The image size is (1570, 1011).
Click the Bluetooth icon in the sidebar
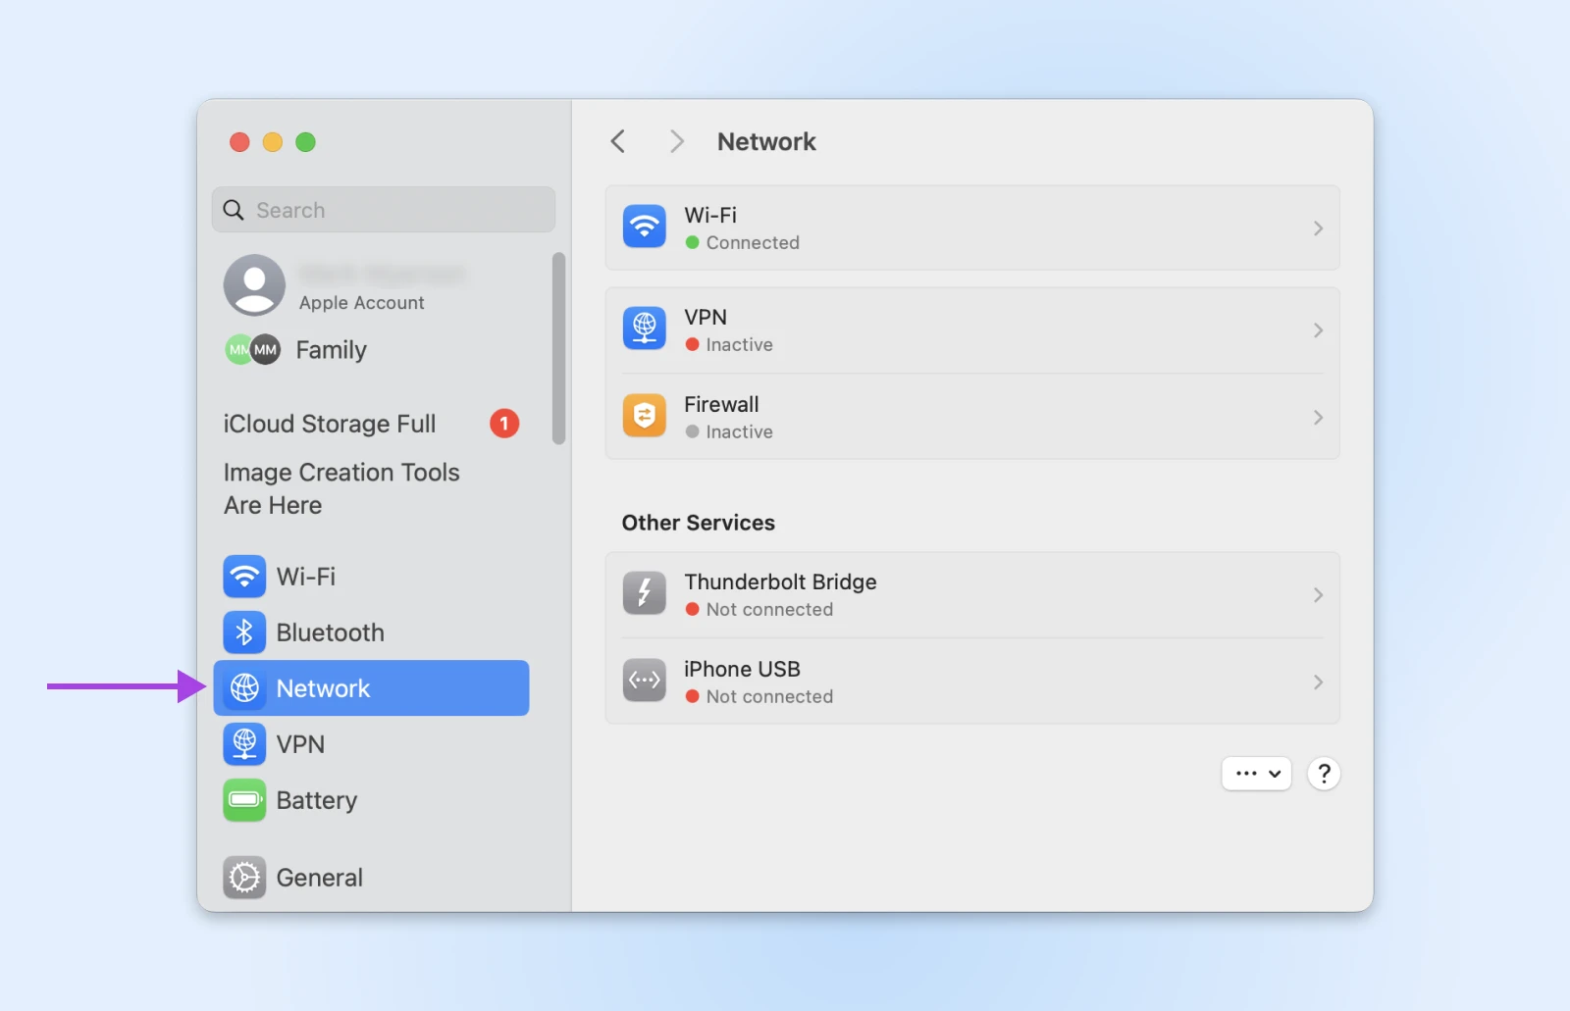(x=244, y=632)
